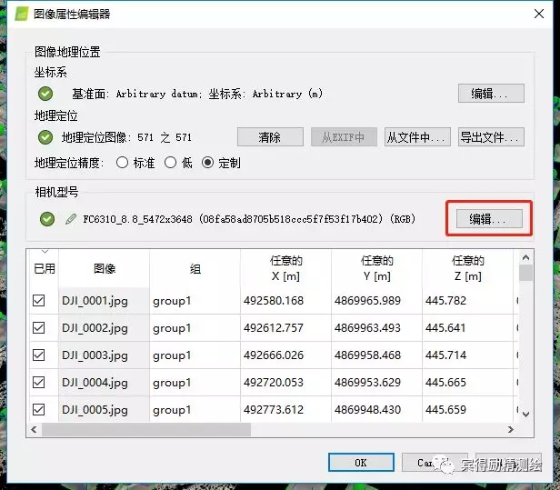
Task: Click the Pix4D icon in title bar
Action: coord(18,15)
